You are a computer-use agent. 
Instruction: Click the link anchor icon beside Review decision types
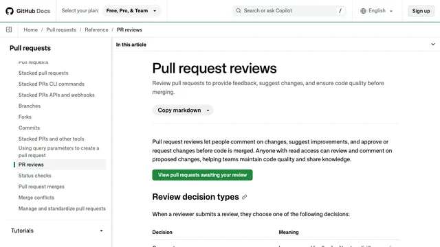[x=245, y=197]
